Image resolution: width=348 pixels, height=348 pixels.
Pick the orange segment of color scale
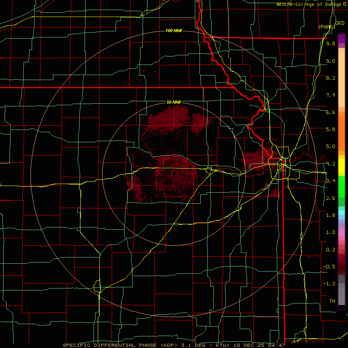click(341, 134)
